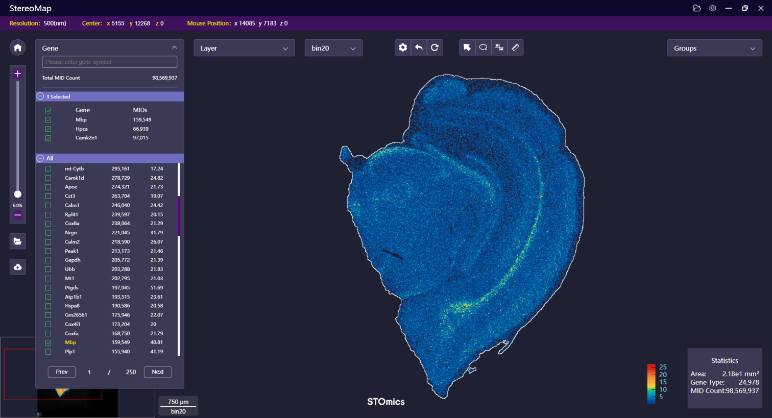Click the Prev page button
Viewport: 772px width, 418px height.
[62, 372]
